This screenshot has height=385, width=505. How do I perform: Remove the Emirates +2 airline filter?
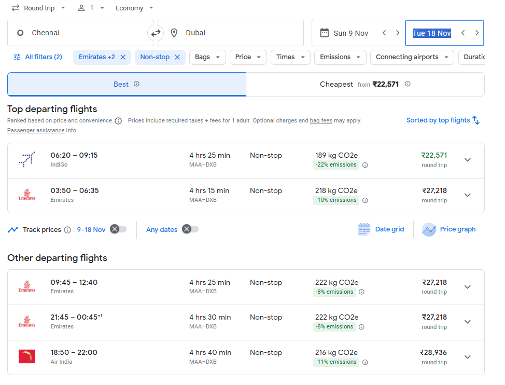pos(123,57)
